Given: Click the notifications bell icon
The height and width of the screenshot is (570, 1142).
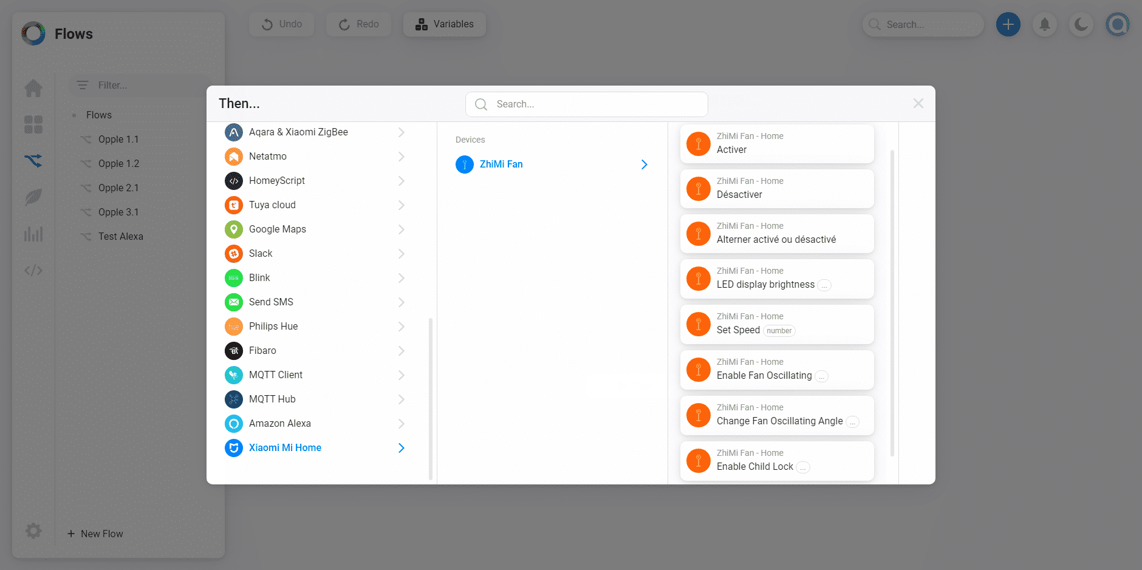Looking at the screenshot, I should (x=1045, y=24).
